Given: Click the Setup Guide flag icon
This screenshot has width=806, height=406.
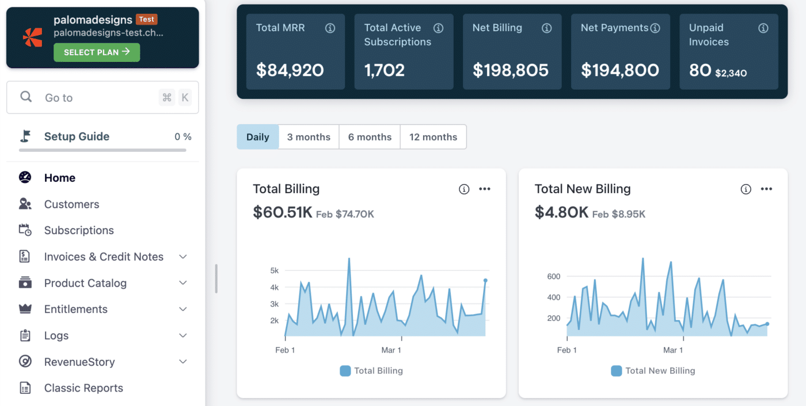Looking at the screenshot, I should pos(24,136).
